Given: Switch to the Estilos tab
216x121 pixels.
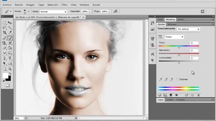Looking at the screenshot, I should pyautogui.click(x=181, y=19).
